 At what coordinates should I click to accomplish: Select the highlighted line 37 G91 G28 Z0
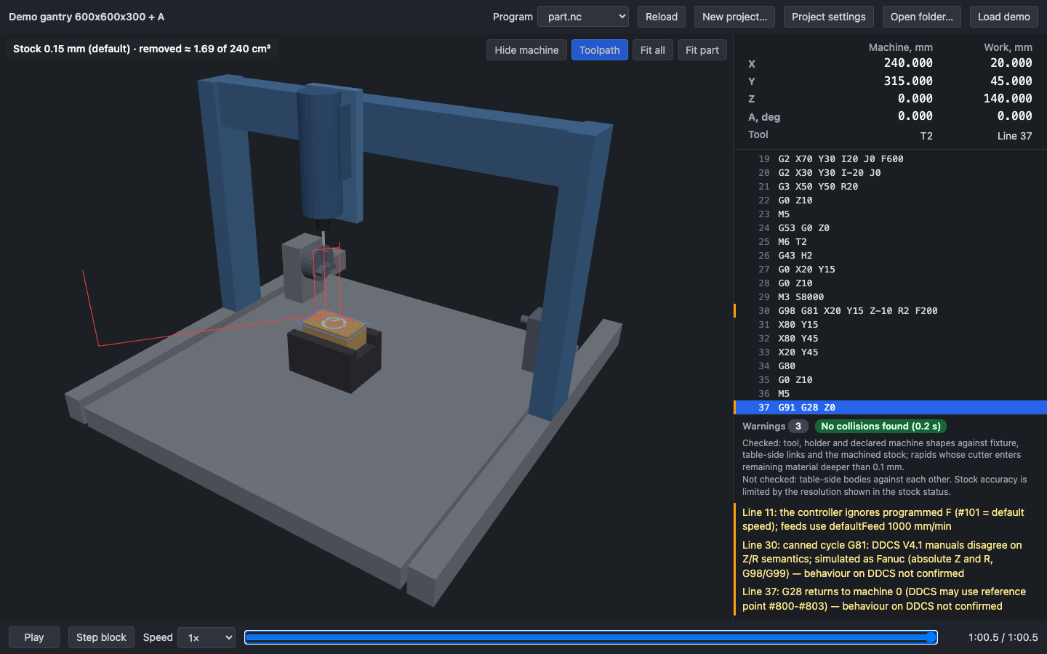[890, 408]
